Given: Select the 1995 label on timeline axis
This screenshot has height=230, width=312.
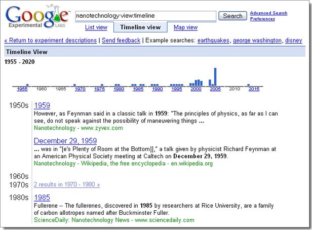Looking at the screenshot, I should [x=177, y=89].
